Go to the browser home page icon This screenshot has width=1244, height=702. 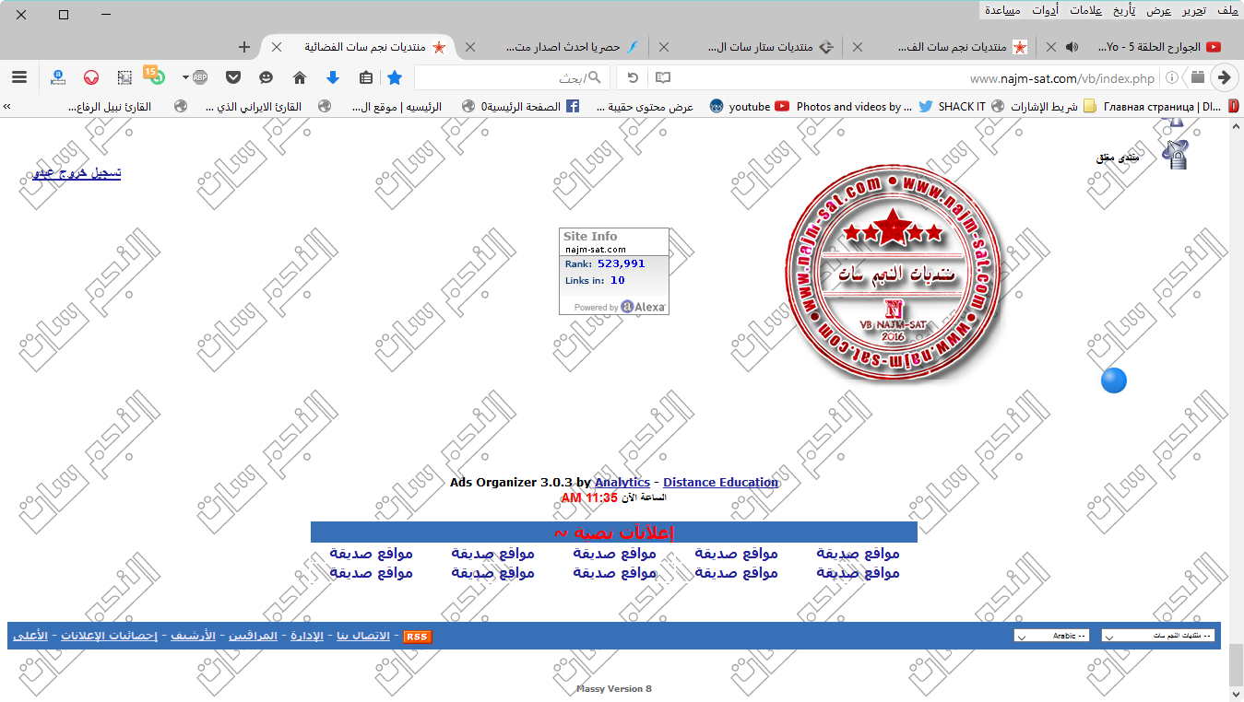(x=299, y=77)
